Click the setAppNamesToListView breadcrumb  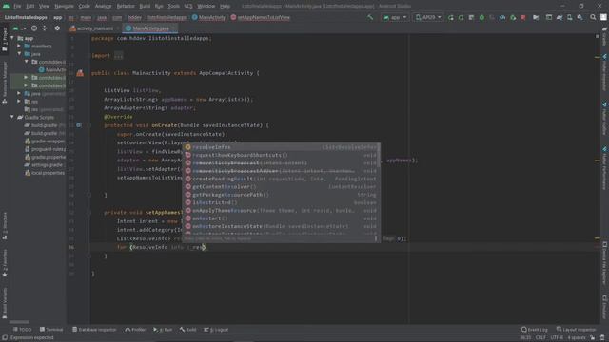pos(260,17)
